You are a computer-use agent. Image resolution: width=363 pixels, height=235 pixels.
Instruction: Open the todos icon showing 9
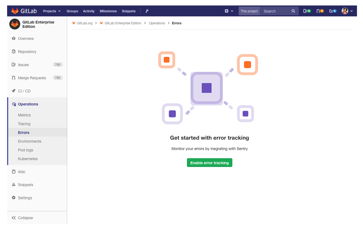[306, 11]
